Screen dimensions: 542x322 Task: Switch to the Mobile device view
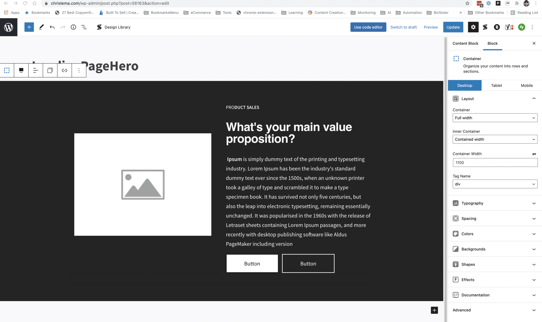[x=527, y=85]
